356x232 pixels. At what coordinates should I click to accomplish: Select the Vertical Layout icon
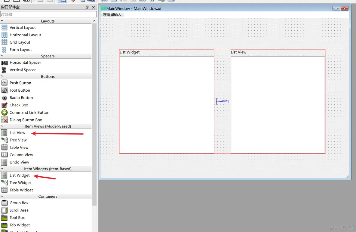point(5,28)
